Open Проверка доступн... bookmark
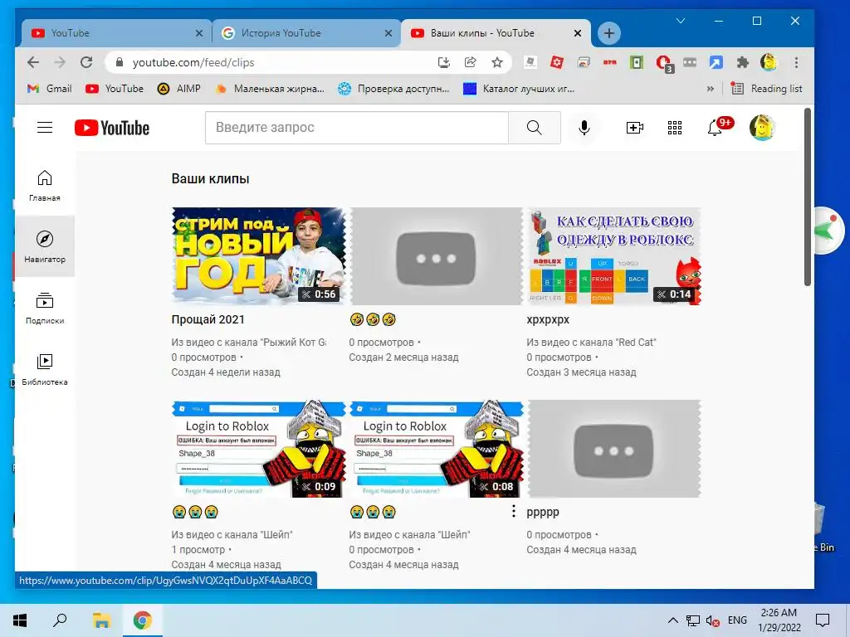The width and height of the screenshot is (850, 637). (393, 88)
